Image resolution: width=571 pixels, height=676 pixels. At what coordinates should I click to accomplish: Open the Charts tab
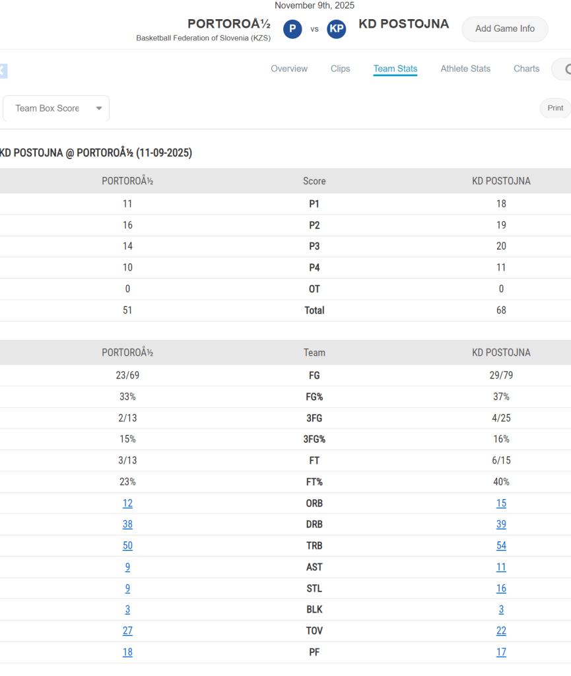coord(526,69)
